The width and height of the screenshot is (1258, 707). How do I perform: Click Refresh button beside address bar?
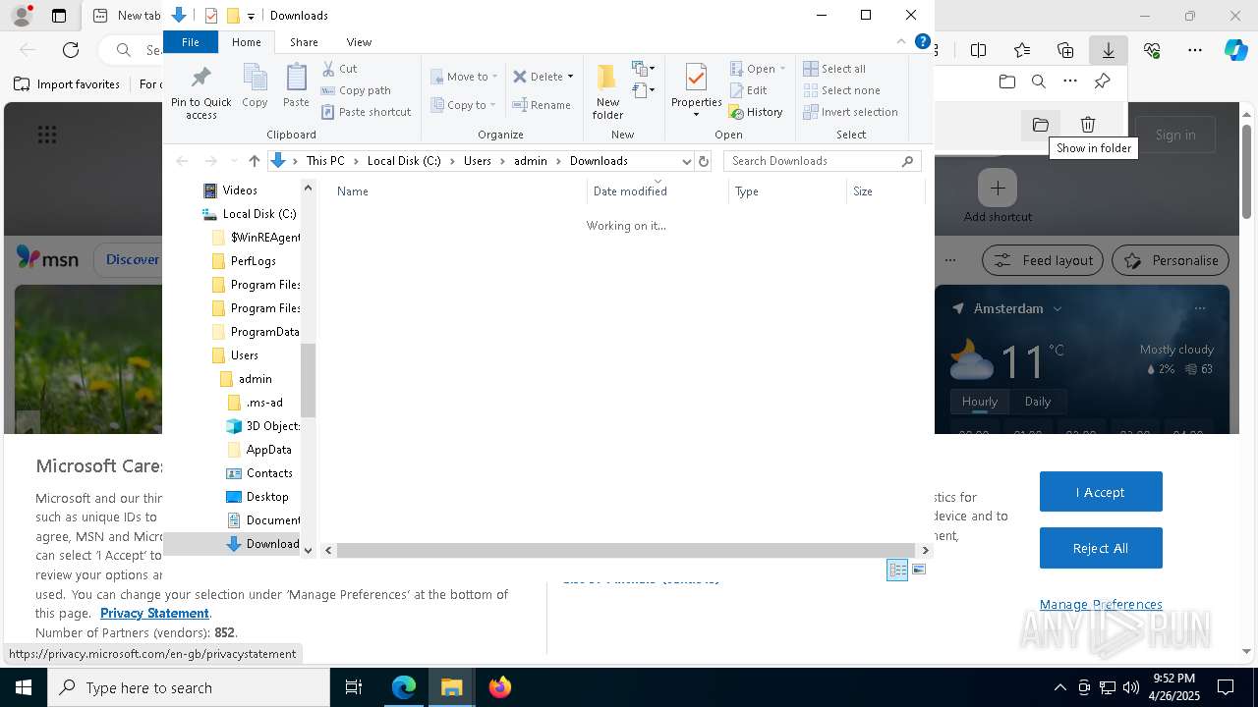703,161
